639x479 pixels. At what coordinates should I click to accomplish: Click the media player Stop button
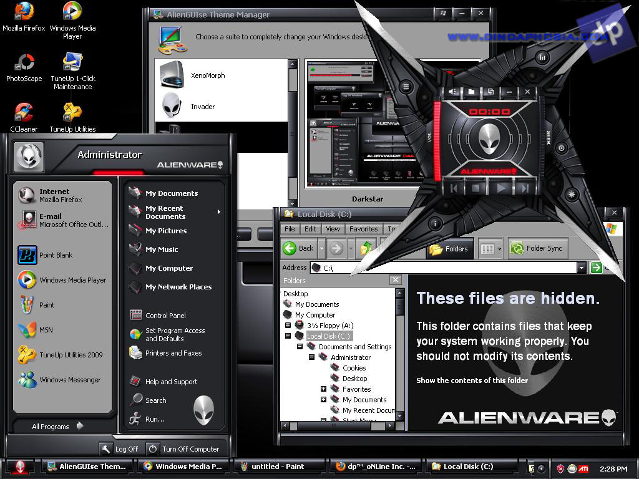[475, 188]
